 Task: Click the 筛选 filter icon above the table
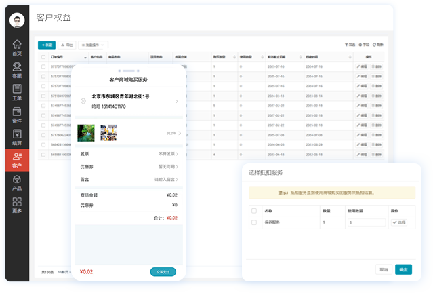[x=350, y=45]
